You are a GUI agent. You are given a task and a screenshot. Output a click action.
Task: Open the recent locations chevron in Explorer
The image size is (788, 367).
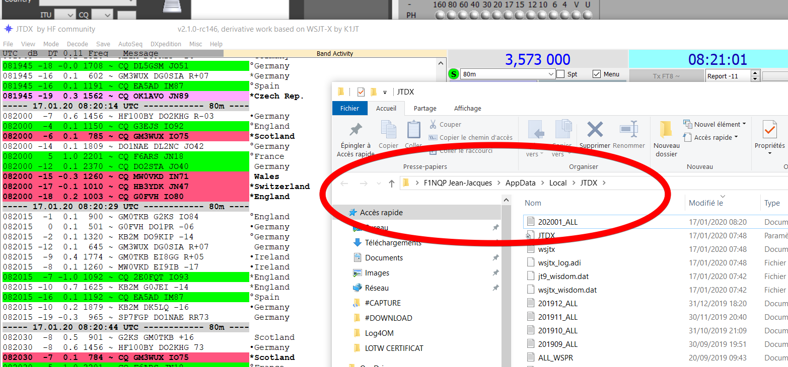[x=379, y=183]
